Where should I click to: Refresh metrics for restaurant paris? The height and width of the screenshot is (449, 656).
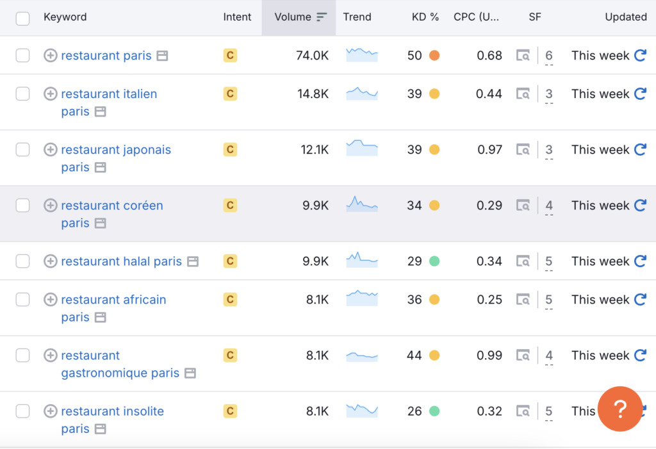point(641,55)
